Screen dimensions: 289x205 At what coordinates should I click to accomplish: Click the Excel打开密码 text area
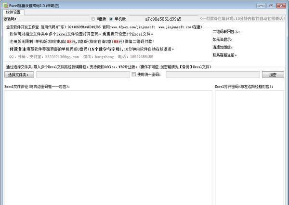(x=250, y=148)
